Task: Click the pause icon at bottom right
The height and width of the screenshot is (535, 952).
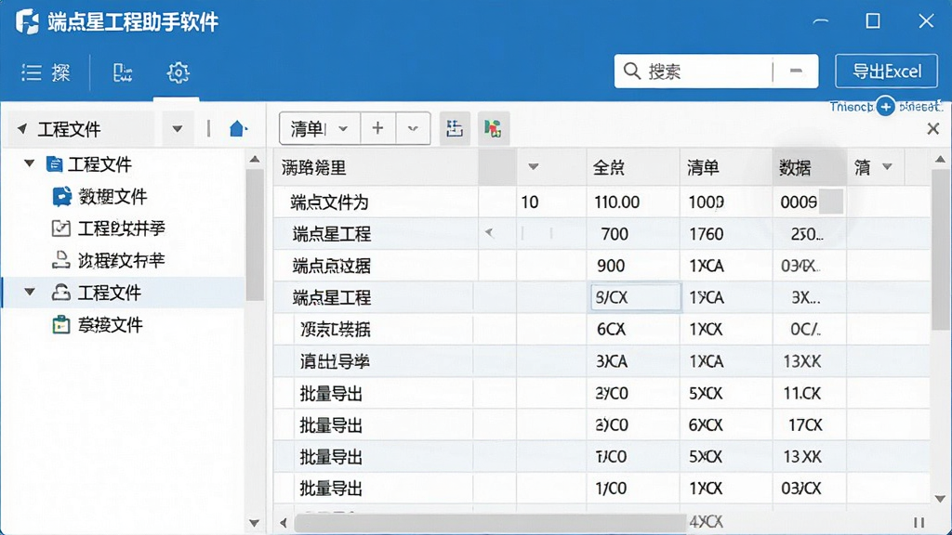Action: pyautogui.click(x=919, y=522)
